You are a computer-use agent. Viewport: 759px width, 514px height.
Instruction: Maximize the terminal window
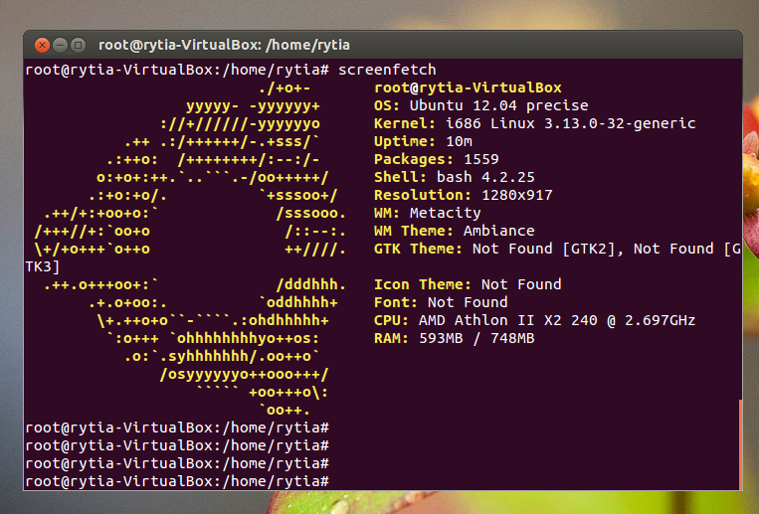pos(78,45)
